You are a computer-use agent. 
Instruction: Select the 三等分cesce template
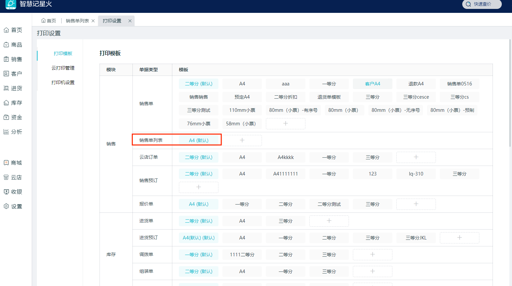tap(416, 97)
